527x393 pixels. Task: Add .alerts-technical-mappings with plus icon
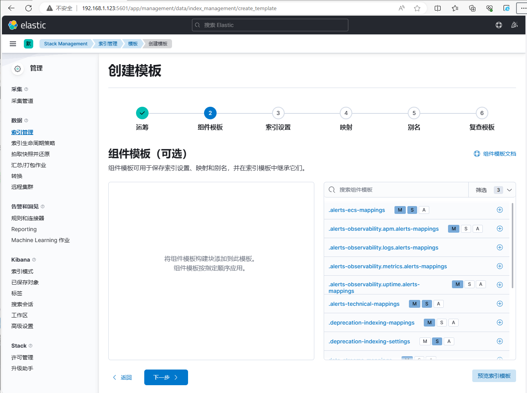click(499, 304)
